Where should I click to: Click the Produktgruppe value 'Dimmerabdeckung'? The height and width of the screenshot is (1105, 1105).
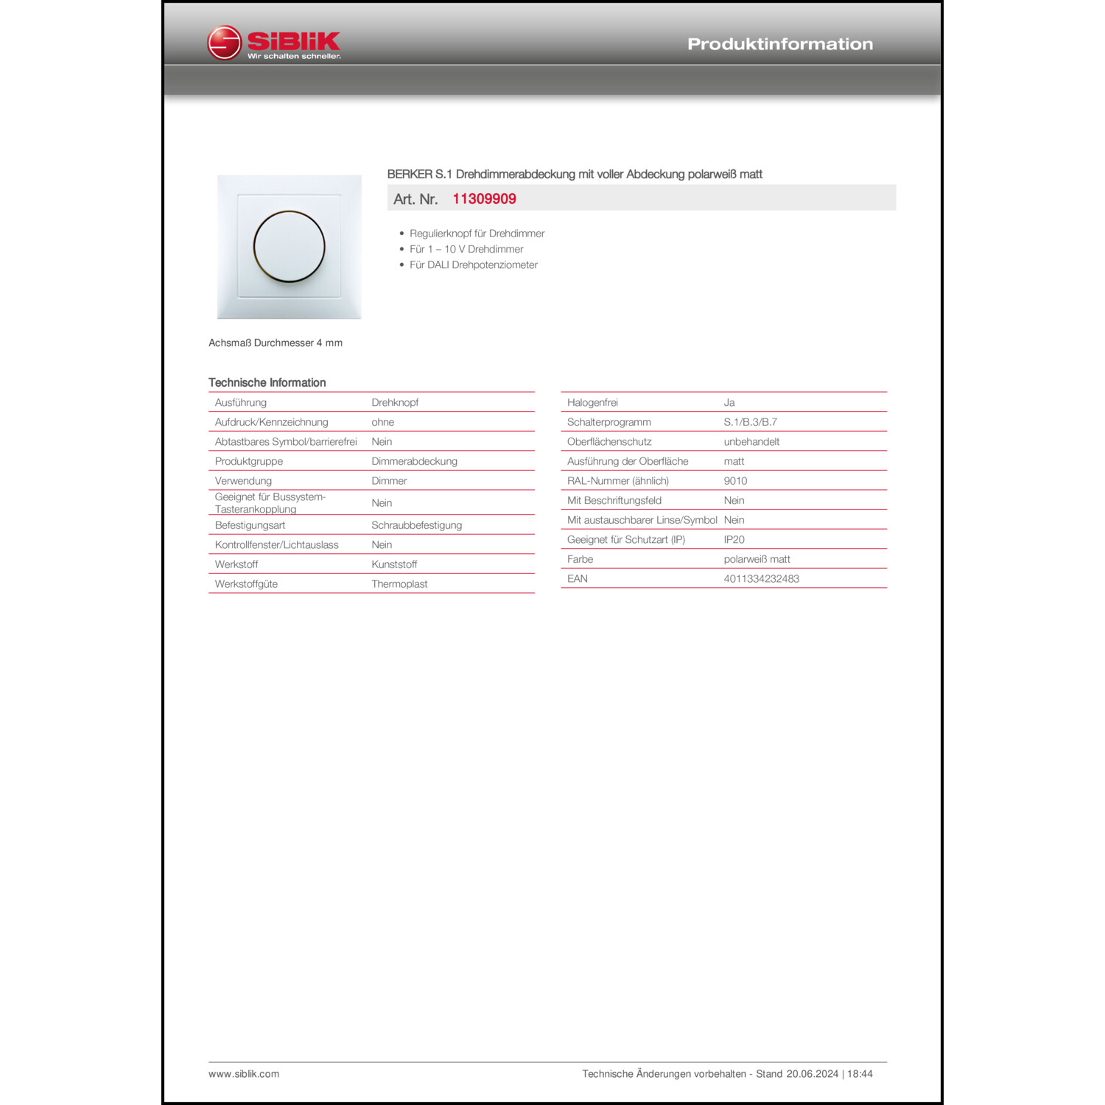point(415,461)
